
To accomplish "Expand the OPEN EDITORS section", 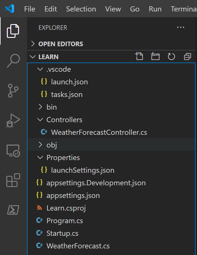I will [33, 44].
